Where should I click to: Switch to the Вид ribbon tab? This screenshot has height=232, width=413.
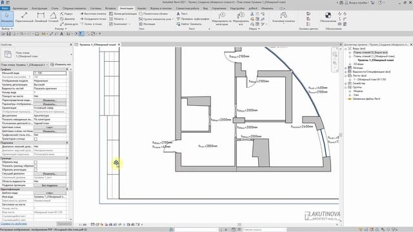(205, 8)
